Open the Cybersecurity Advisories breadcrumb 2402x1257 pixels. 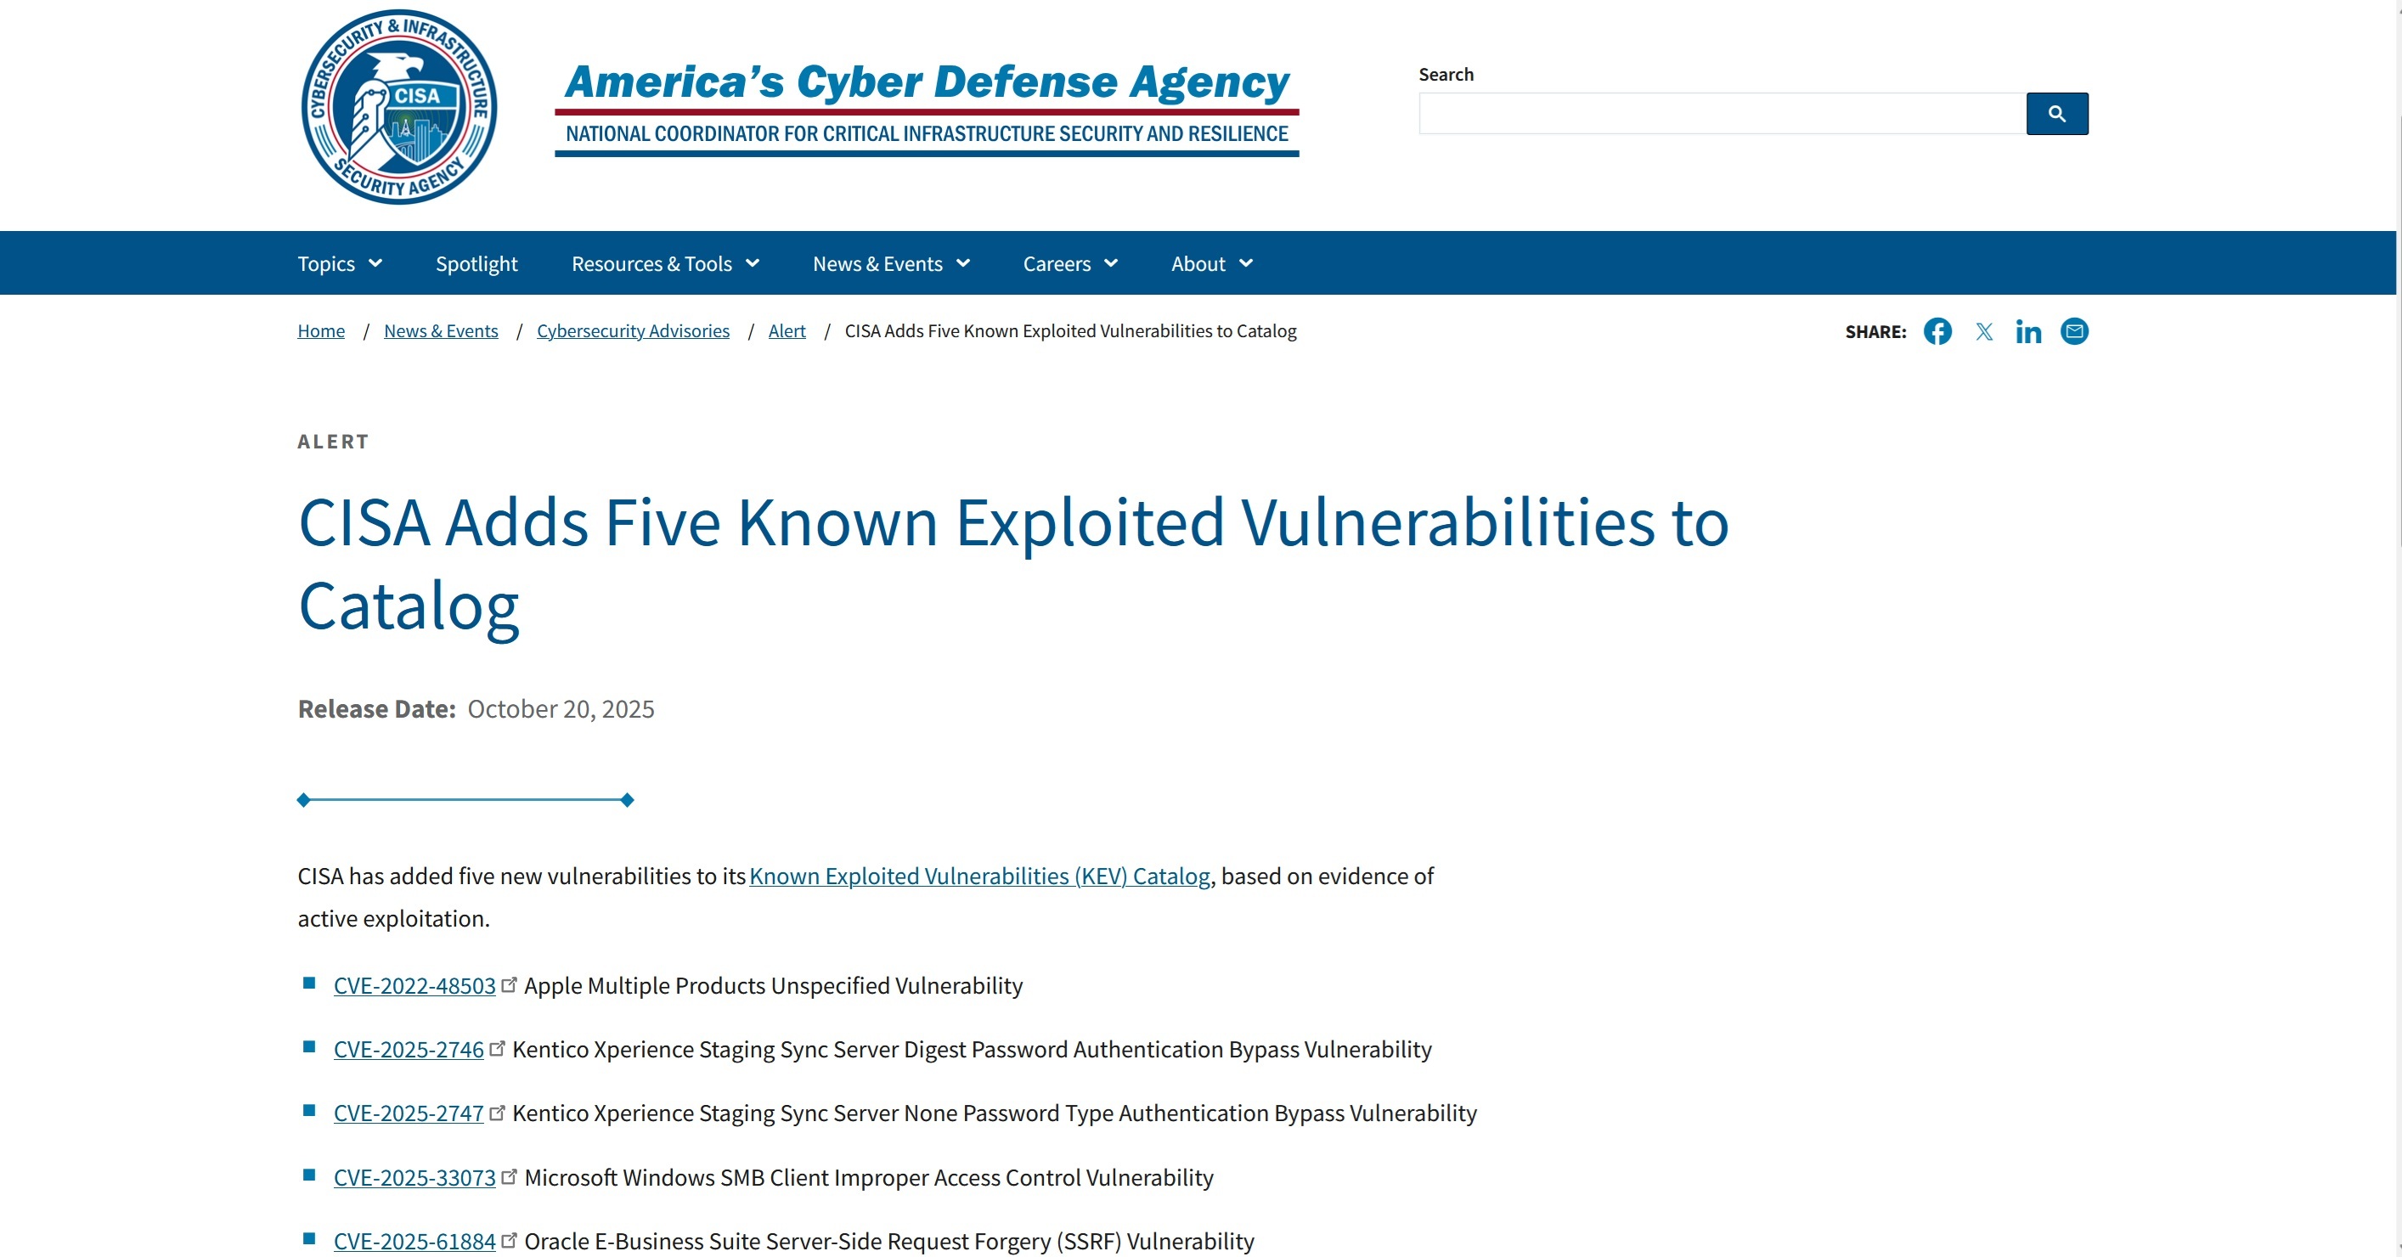pyautogui.click(x=633, y=331)
